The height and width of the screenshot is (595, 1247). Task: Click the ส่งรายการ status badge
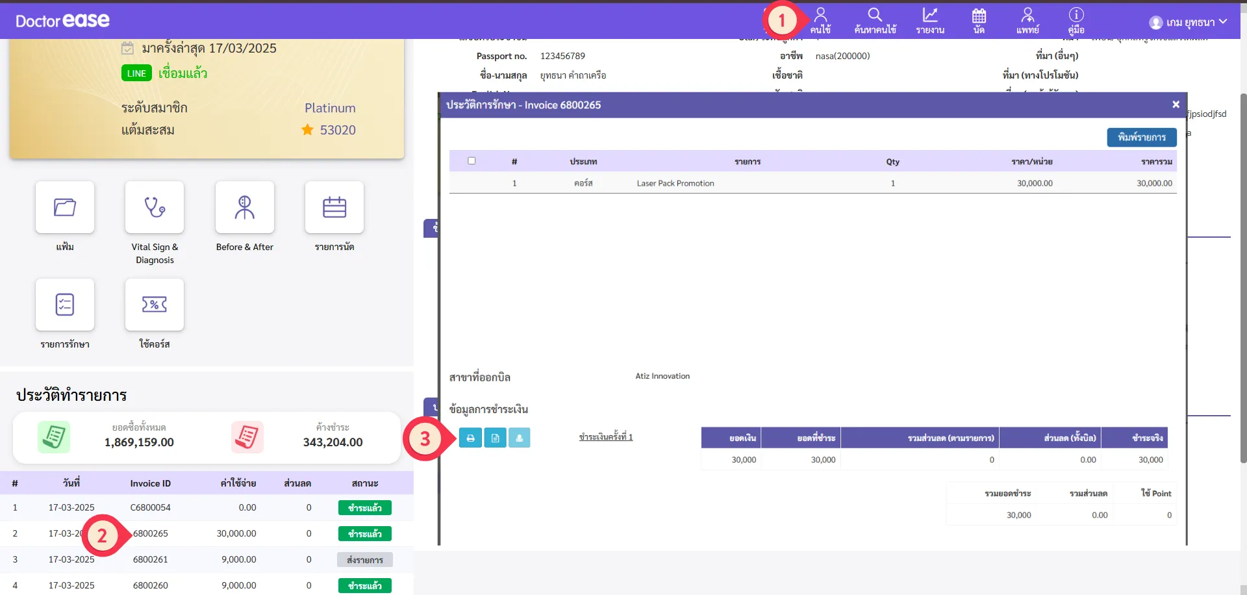point(364,560)
